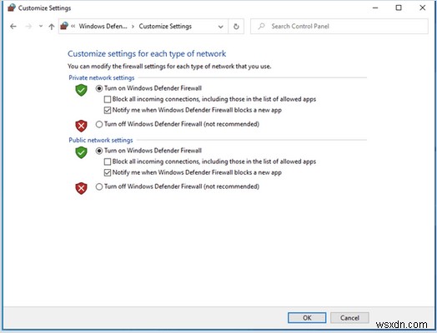Click the 'Public network settings' heading

[x=101, y=140]
